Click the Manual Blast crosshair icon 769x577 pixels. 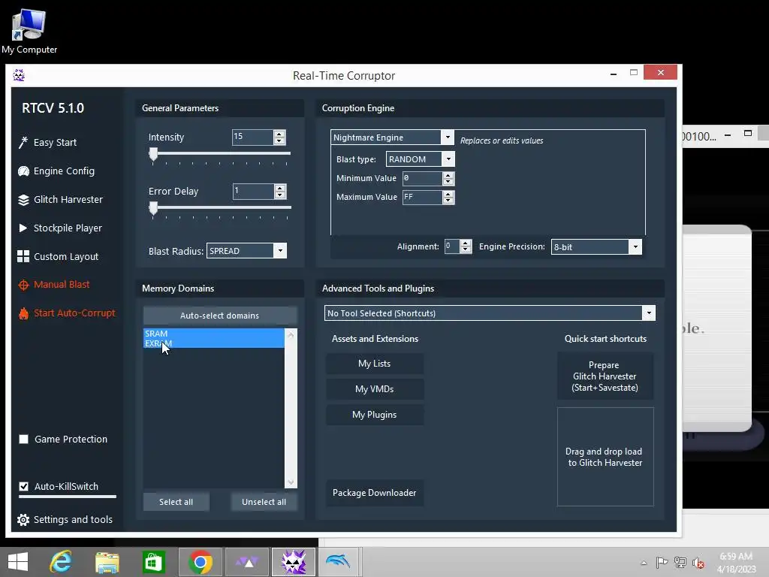[23, 285]
